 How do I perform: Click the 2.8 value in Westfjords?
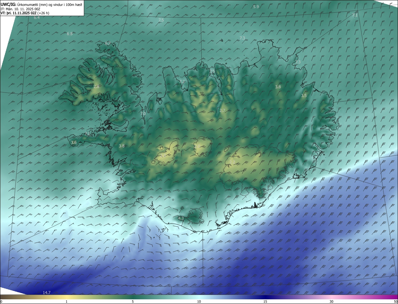point(96,86)
